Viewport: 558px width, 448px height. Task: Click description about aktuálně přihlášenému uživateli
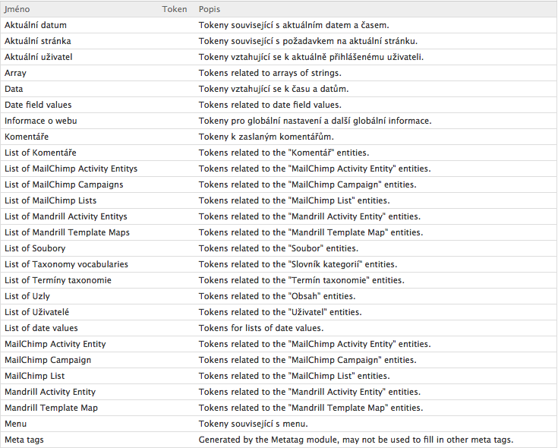[311, 57]
